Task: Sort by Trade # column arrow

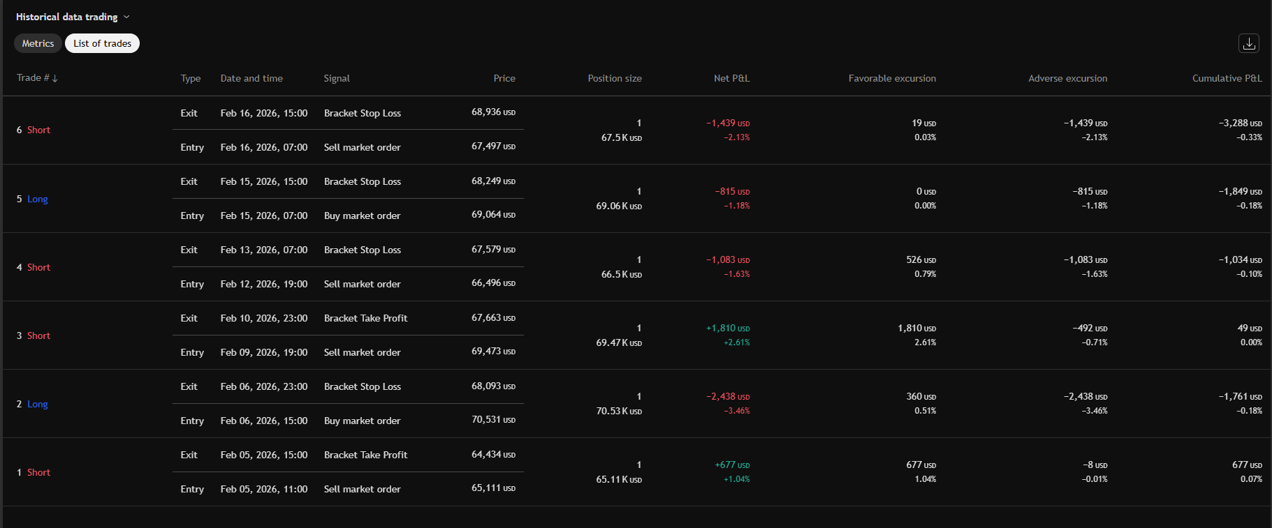Action: pyautogui.click(x=55, y=78)
